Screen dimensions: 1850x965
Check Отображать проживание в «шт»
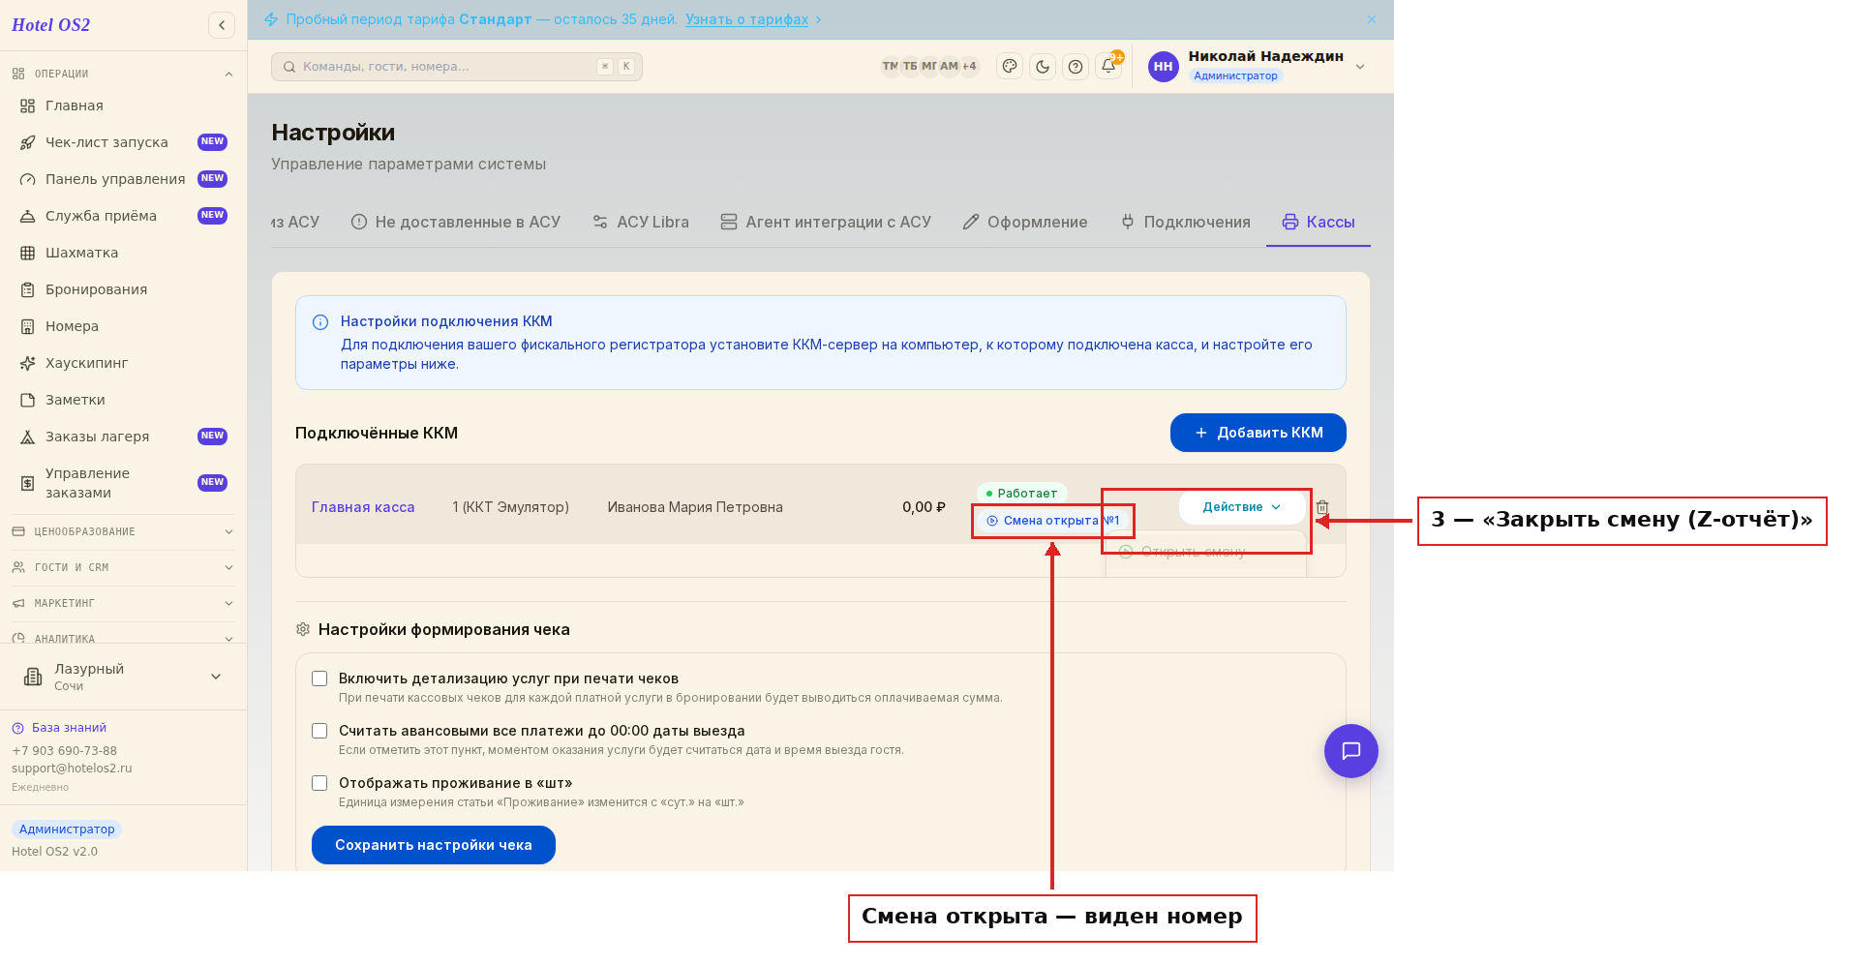319,783
